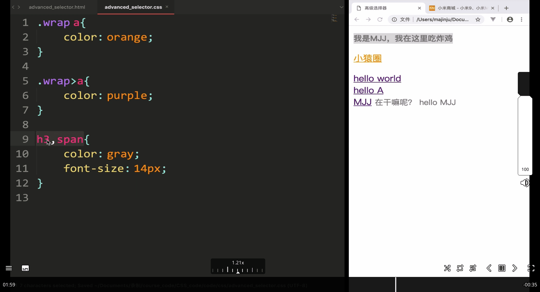Click the text hello MJJ
This screenshot has height=292, width=540.
[438, 102]
